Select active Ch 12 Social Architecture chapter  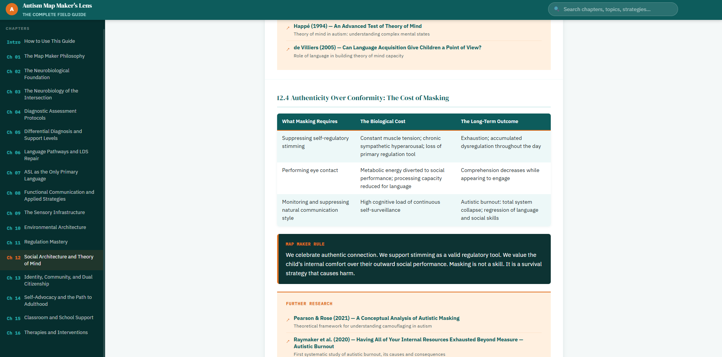[52, 260]
